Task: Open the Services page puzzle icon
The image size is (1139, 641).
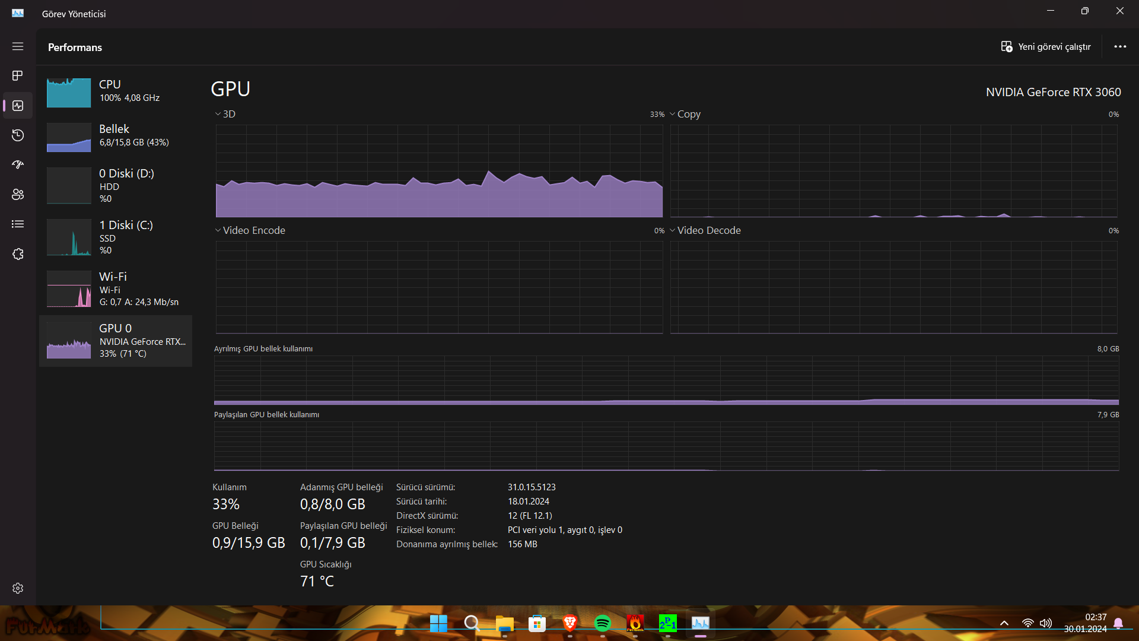Action: pos(18,254)
